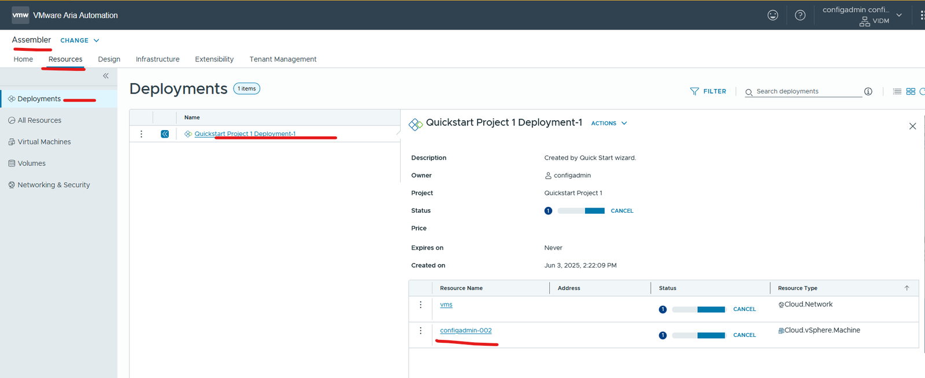Open actions menu for vms resource row

[420, 305]
